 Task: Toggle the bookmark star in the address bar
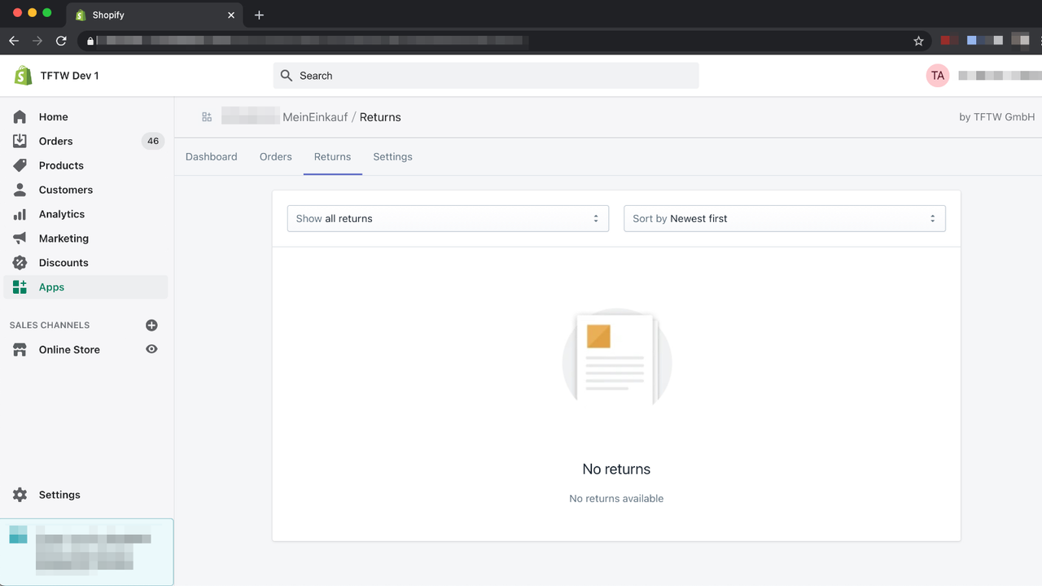click(x=919, y=41)
